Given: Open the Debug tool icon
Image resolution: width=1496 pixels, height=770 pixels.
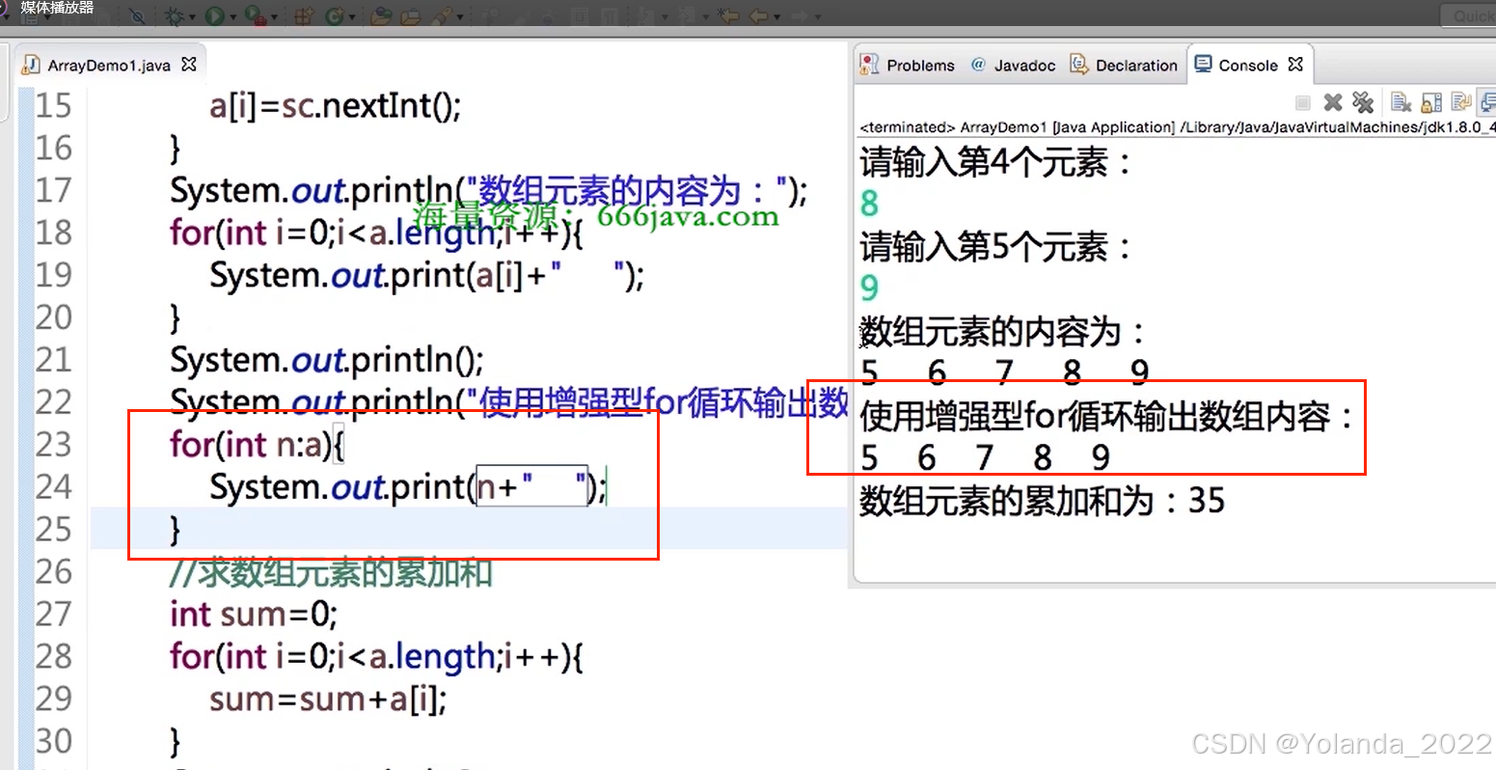Looking at the screenshot, I should coord(175,15).
